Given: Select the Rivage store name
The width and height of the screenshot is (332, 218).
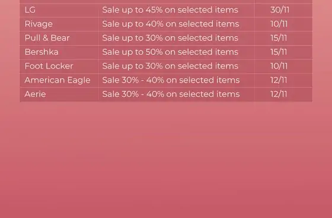Looking at the screenshot, I should click(x=39, y=24).
